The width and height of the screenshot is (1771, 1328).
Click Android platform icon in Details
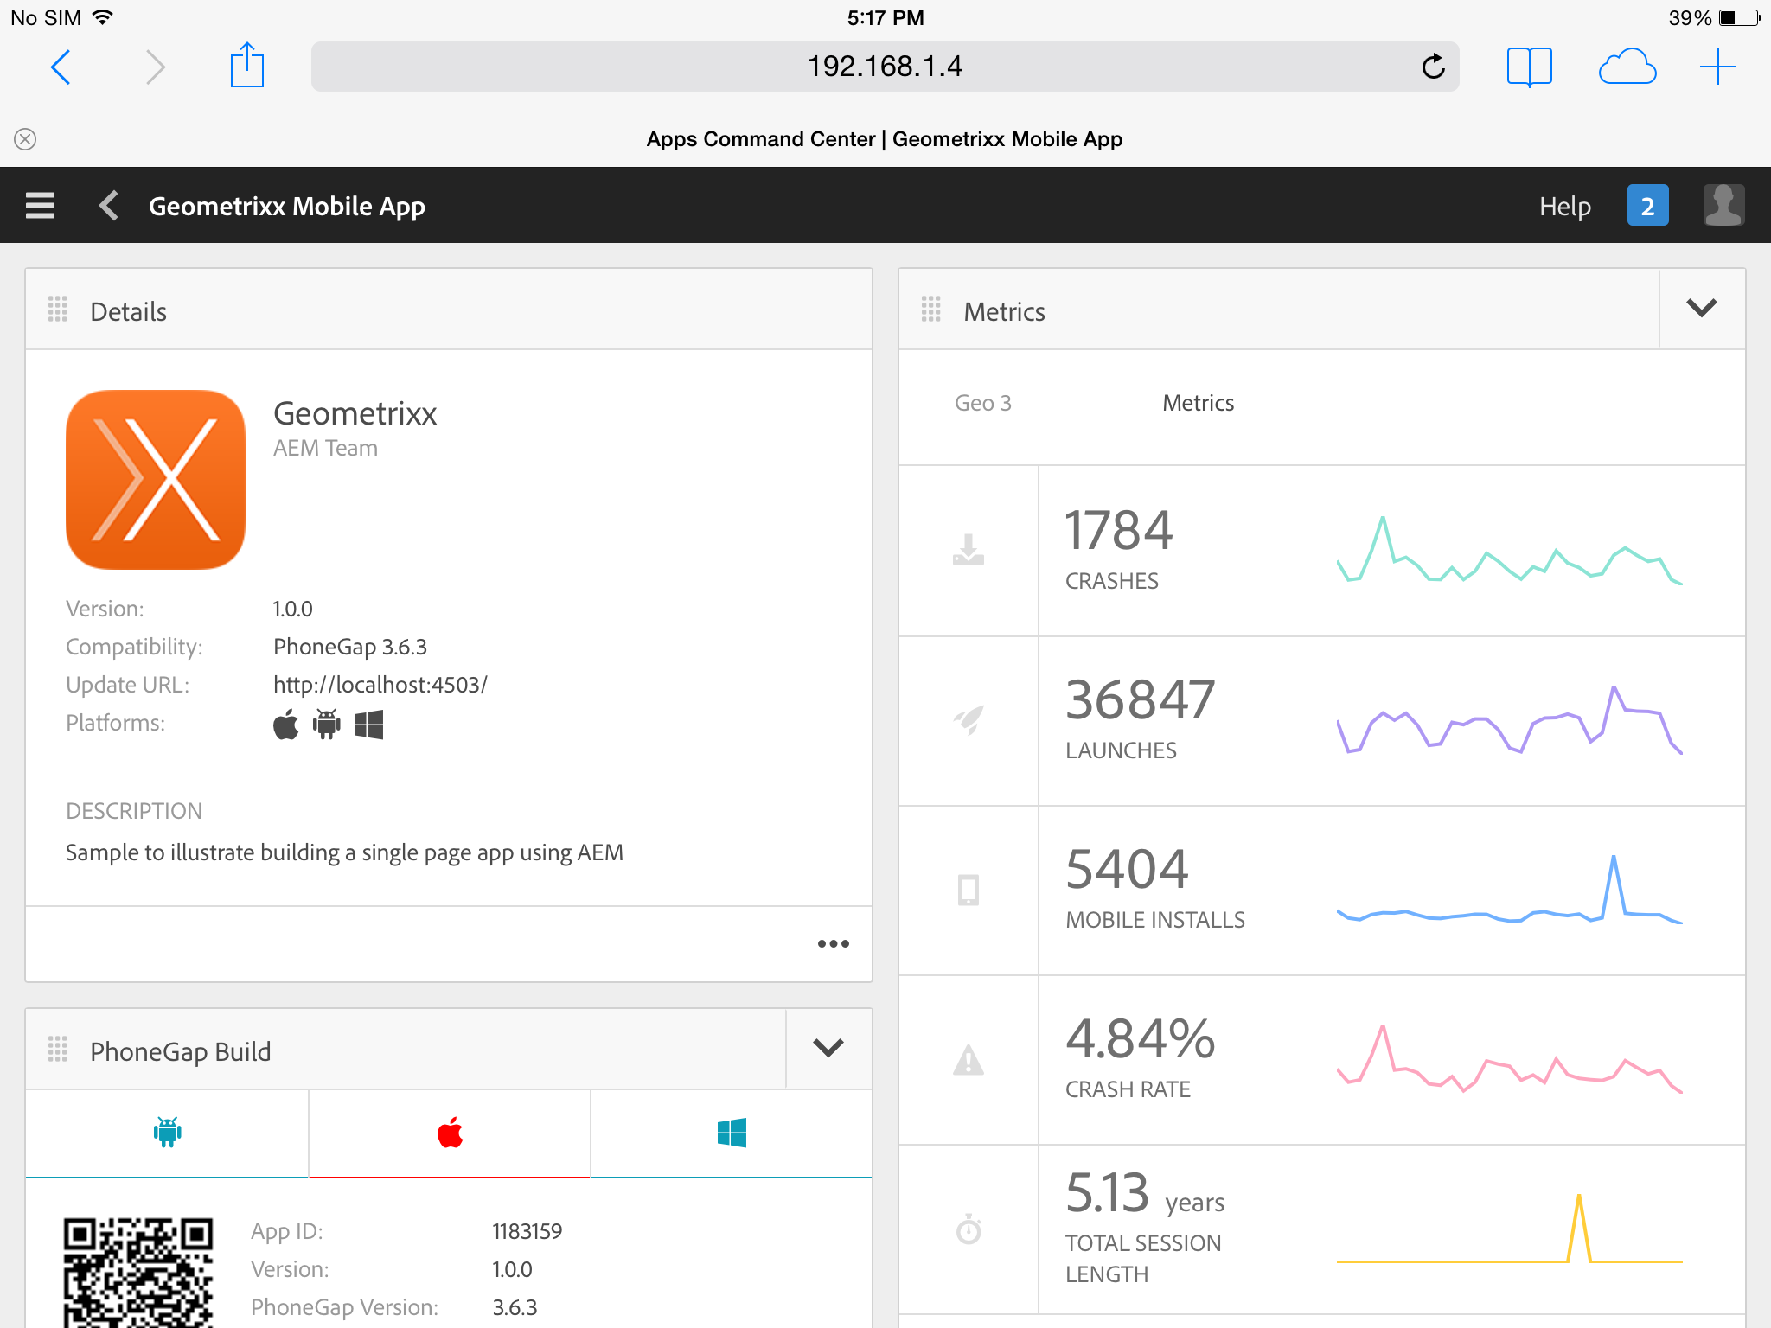327,725
